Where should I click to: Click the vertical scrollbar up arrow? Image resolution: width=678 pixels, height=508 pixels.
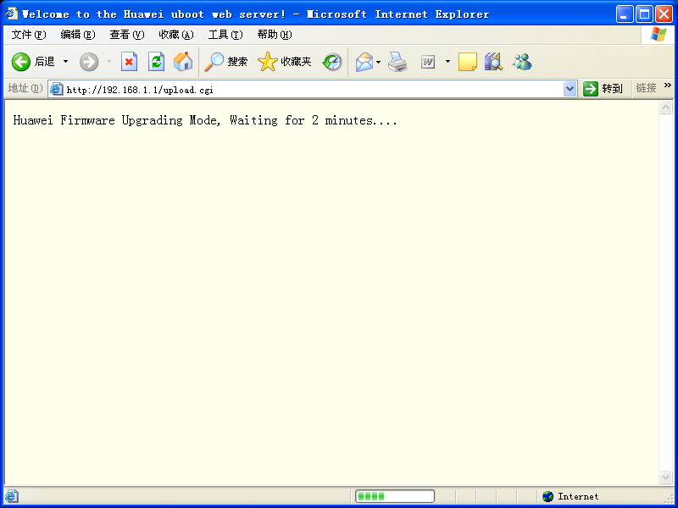coord(666,108)
